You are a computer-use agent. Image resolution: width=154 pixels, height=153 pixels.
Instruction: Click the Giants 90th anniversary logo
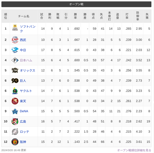pos(15,80)
